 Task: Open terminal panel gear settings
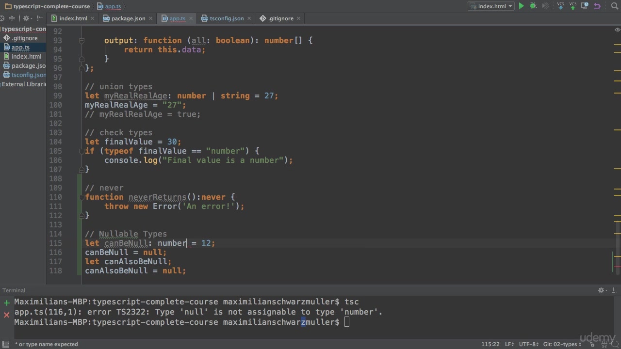tap(602, 290)
